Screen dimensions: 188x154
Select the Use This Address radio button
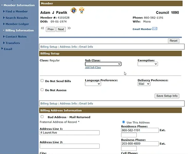pos(124,122)
